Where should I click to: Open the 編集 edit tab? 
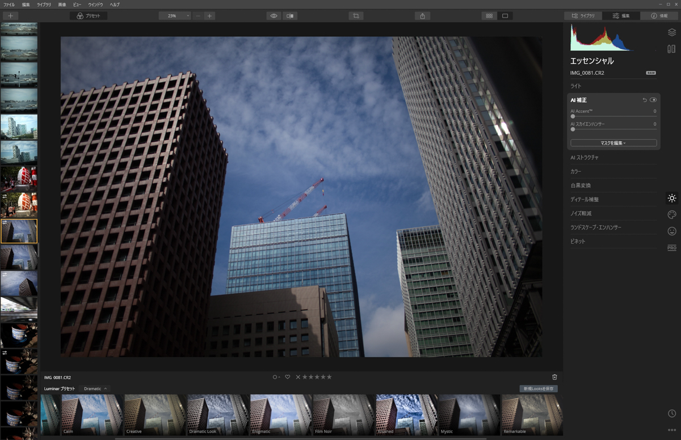(621, 16)
